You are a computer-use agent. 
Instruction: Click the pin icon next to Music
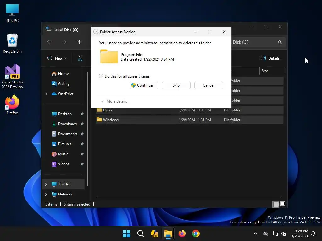(x=82, y=154)
